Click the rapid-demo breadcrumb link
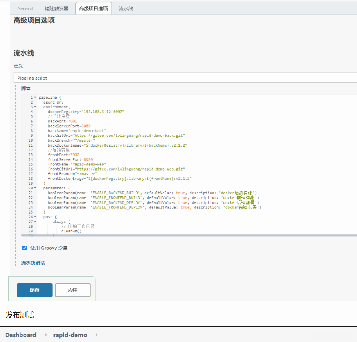Screen dimensions: 357x342 70,335
